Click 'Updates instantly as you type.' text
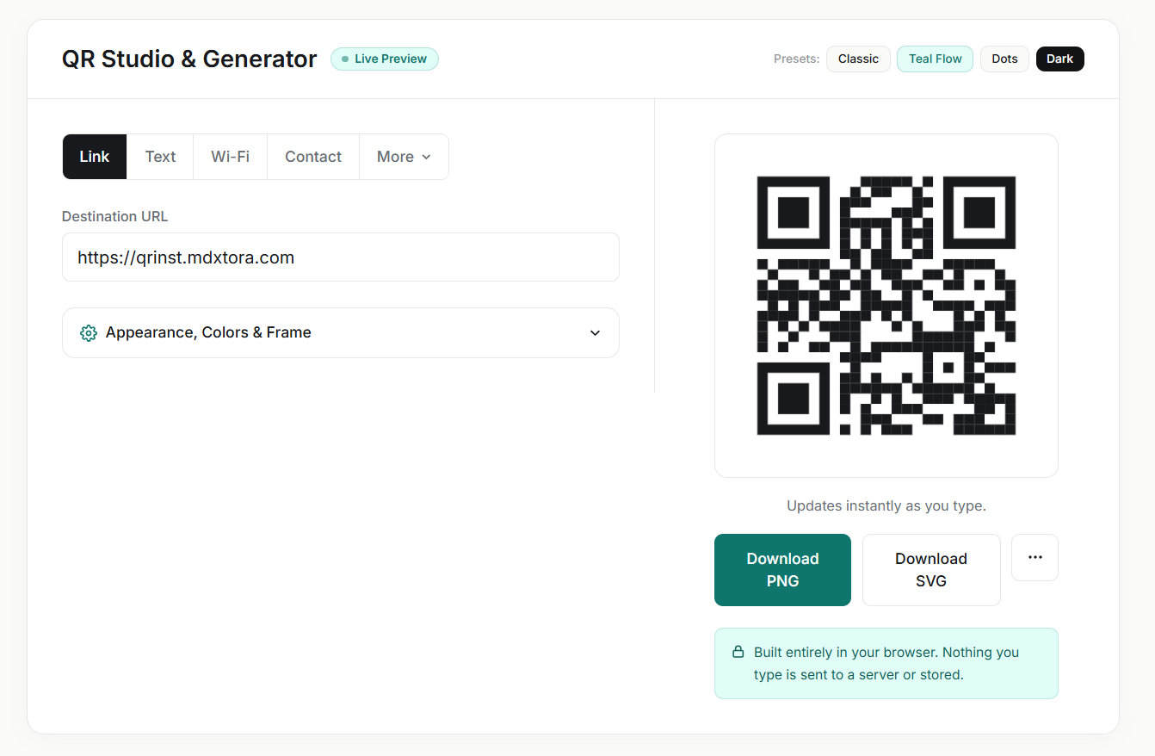The width and height of the screenshot is (1155, 756). click(x=886, y=505)
